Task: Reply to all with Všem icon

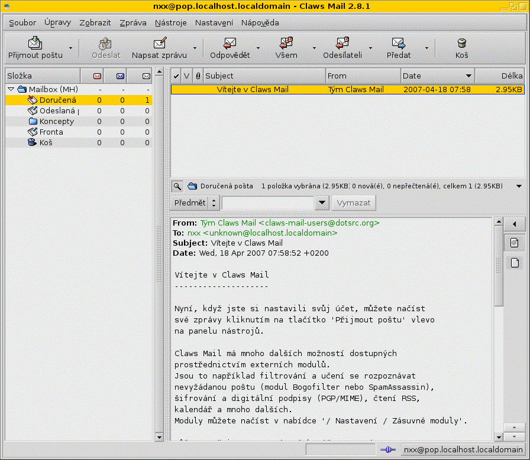Action: coord(286,43)
